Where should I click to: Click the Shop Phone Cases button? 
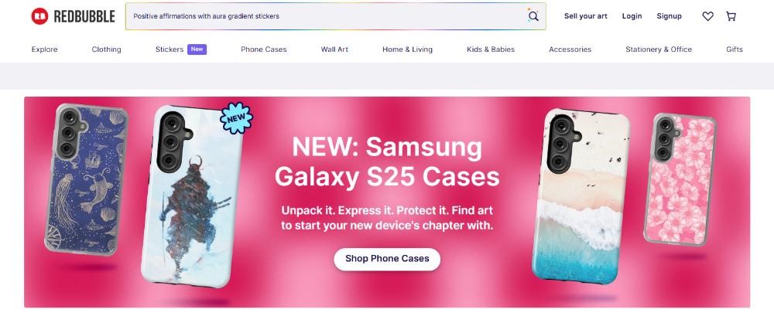(x=387, y=259)
